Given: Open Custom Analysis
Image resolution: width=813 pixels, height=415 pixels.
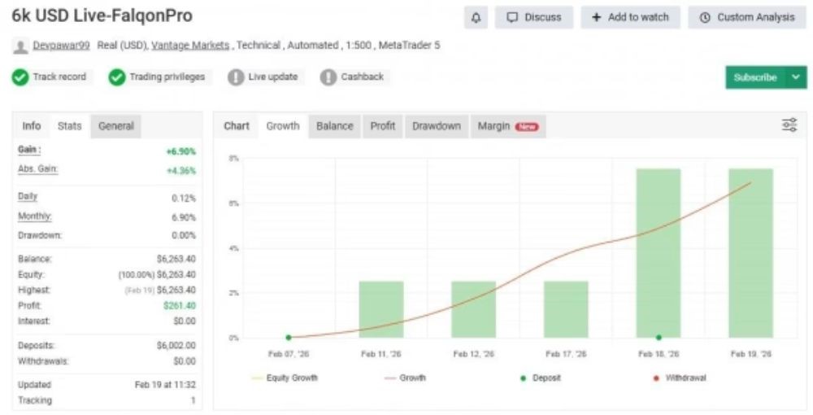Looking at the screenshot, I should pos(747,18).
